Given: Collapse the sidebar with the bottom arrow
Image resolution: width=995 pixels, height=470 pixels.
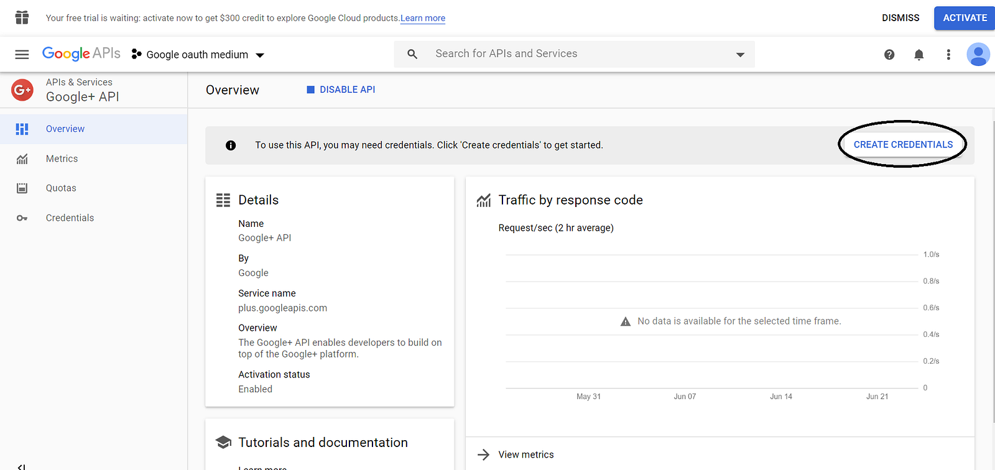Looking at the screenshot, I should [22, 466].
